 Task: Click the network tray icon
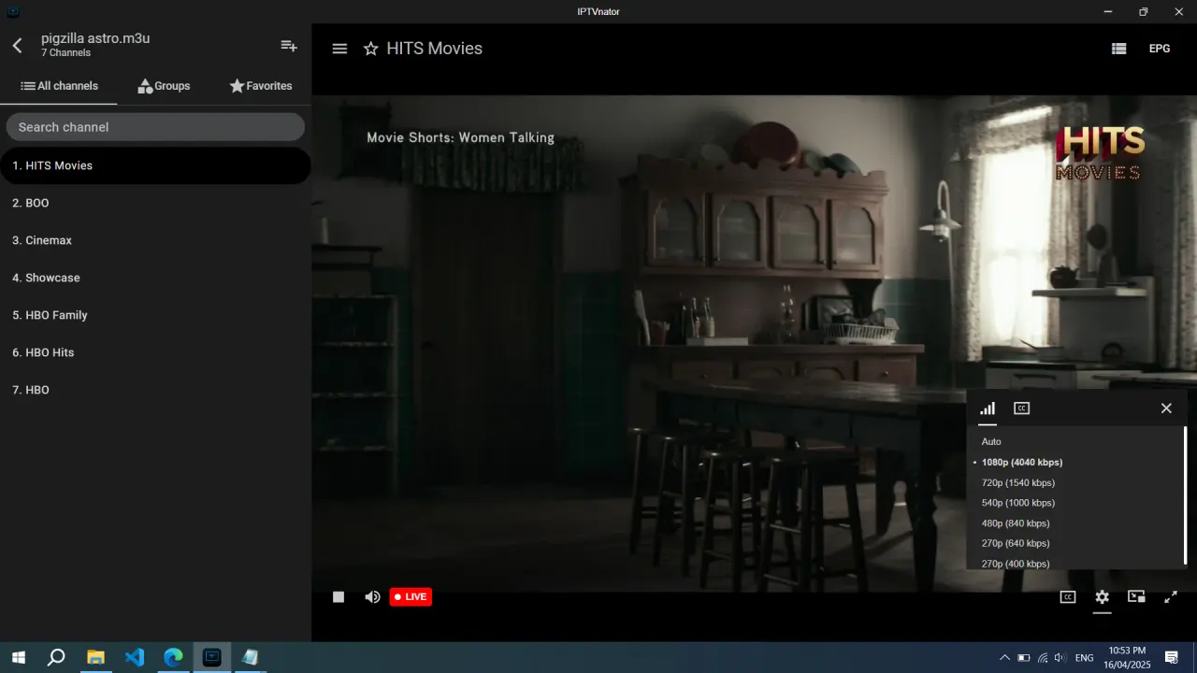(1043, 658)
